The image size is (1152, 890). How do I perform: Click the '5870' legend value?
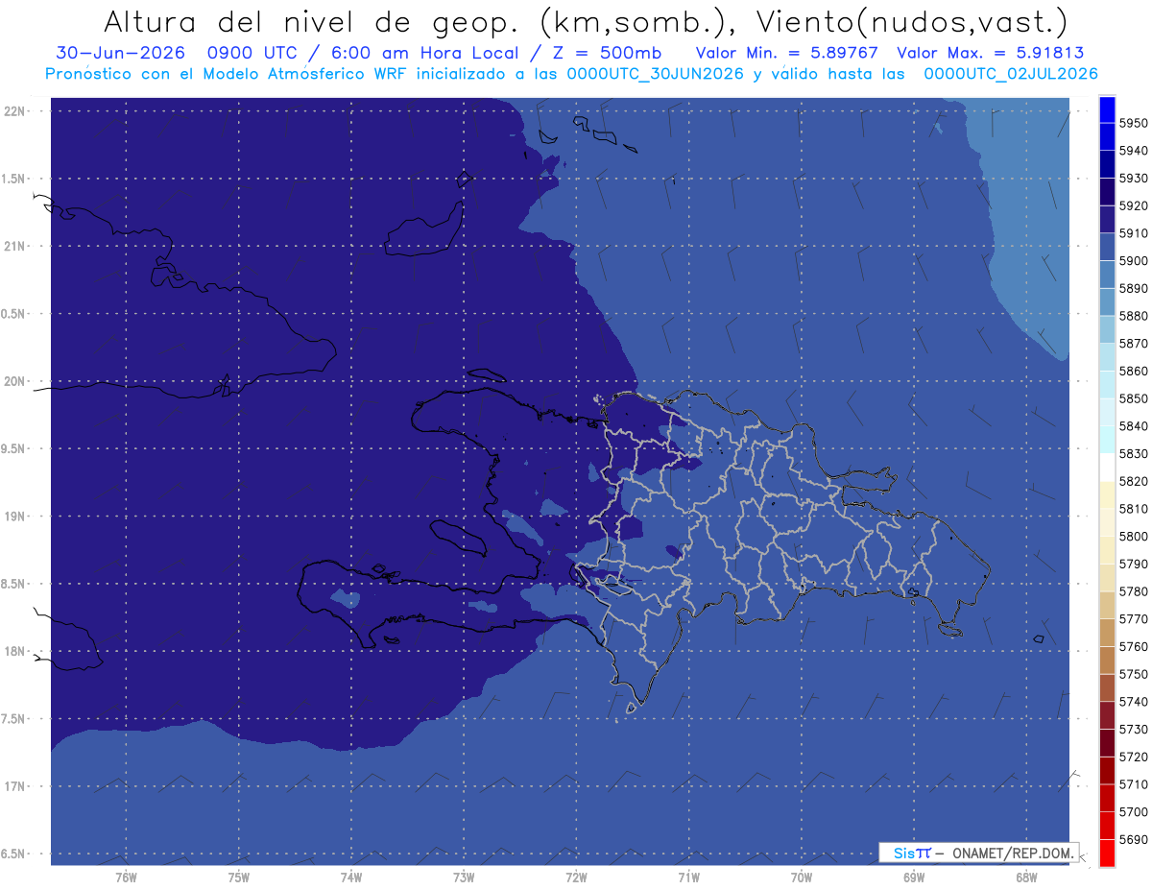point(1133,343)
